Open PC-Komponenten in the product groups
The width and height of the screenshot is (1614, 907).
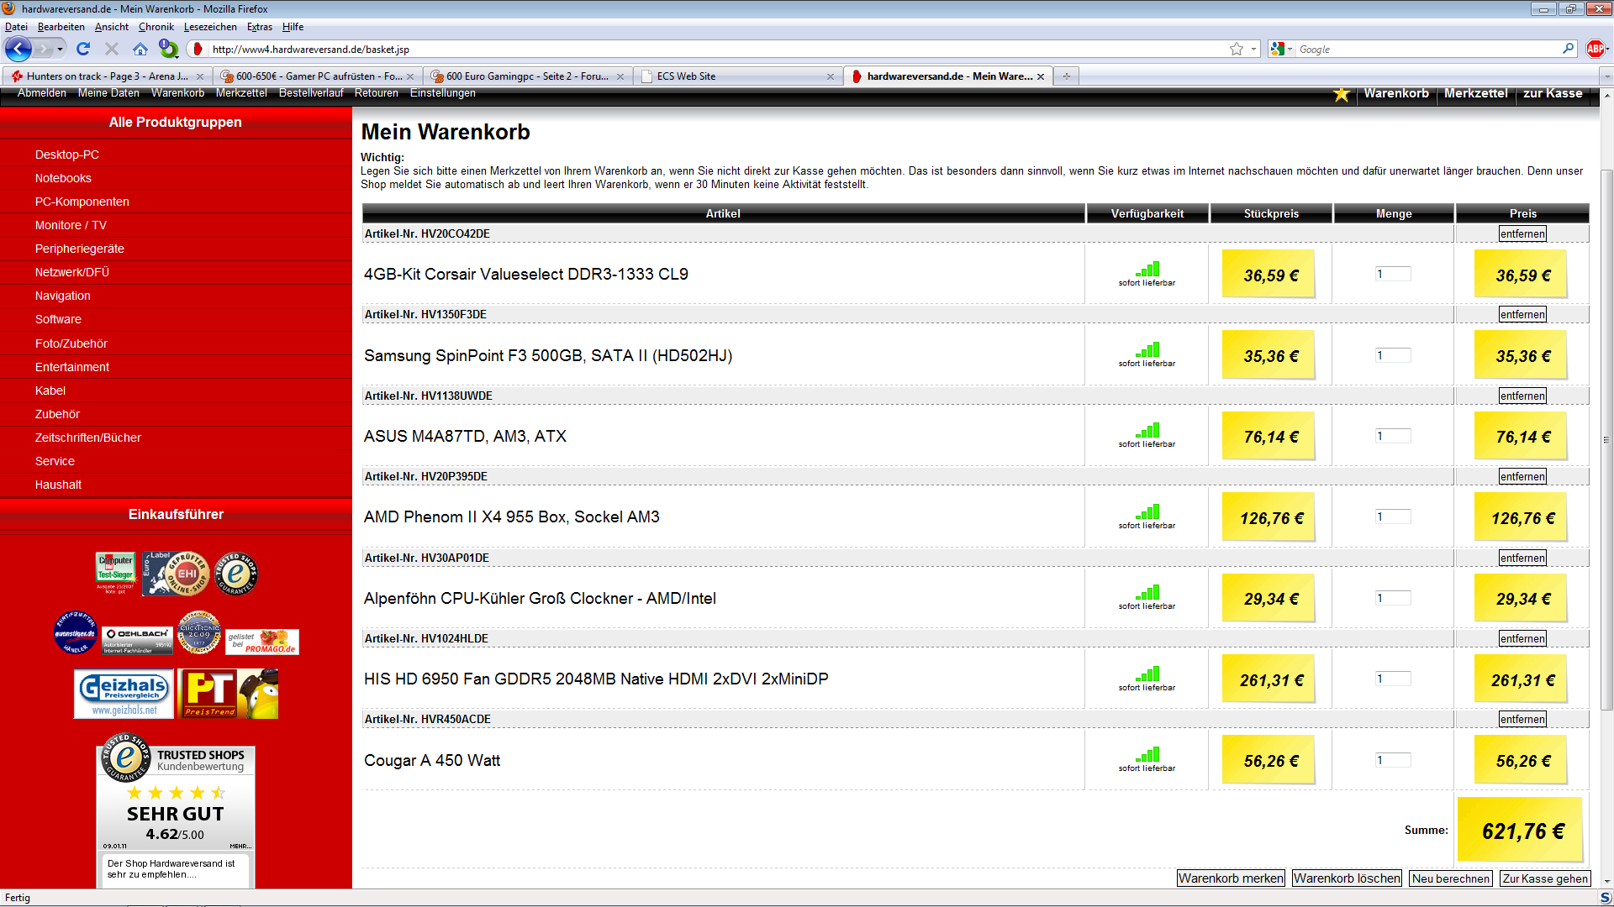point(82,202)
